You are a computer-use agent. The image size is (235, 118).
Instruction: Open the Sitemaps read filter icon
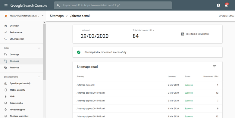[215, 66]
